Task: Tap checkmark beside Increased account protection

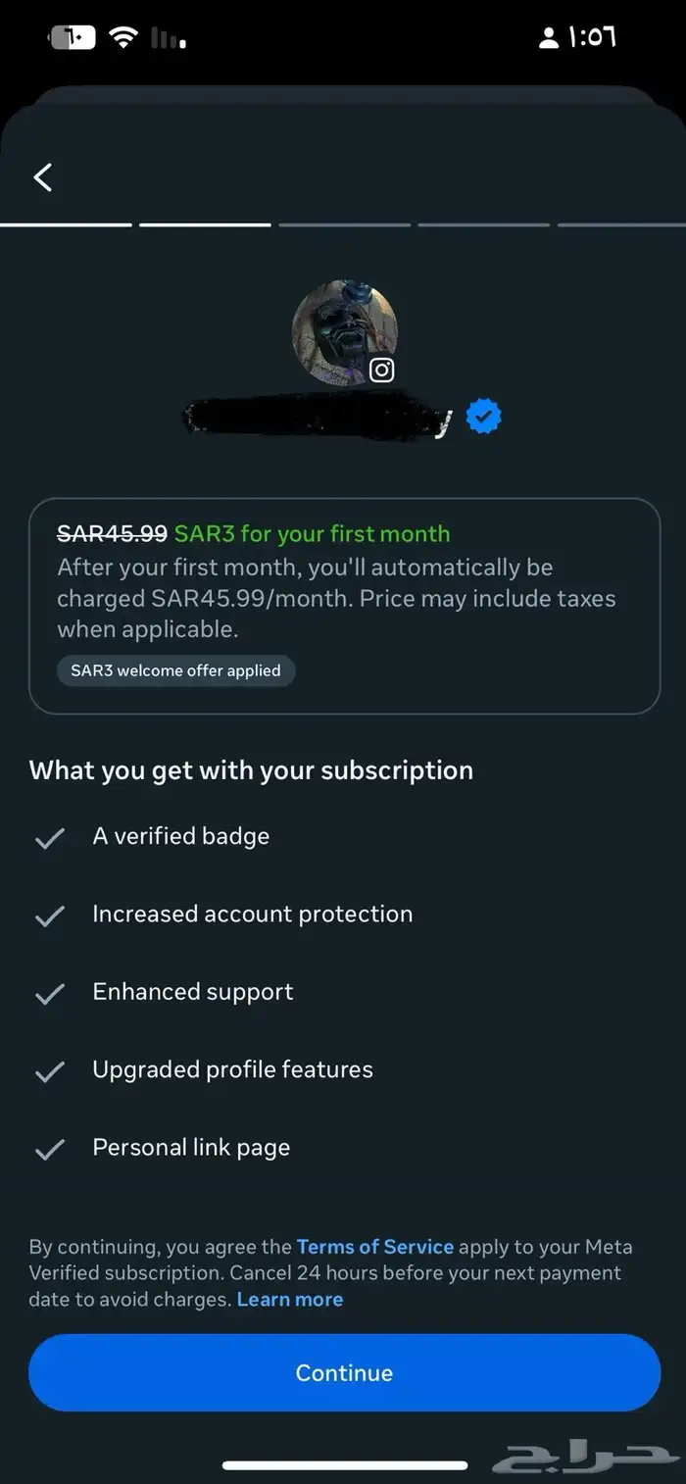Action: 49,915
